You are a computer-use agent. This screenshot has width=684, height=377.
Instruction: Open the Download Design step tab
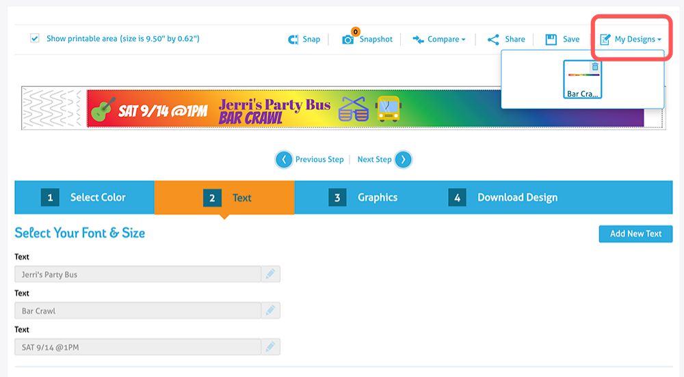point(504,197)
